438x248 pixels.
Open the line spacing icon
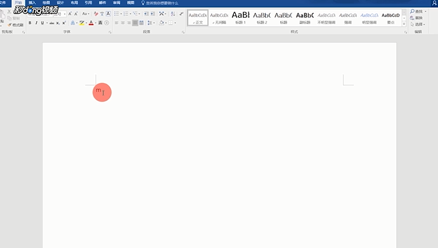[x=150, y=23]
